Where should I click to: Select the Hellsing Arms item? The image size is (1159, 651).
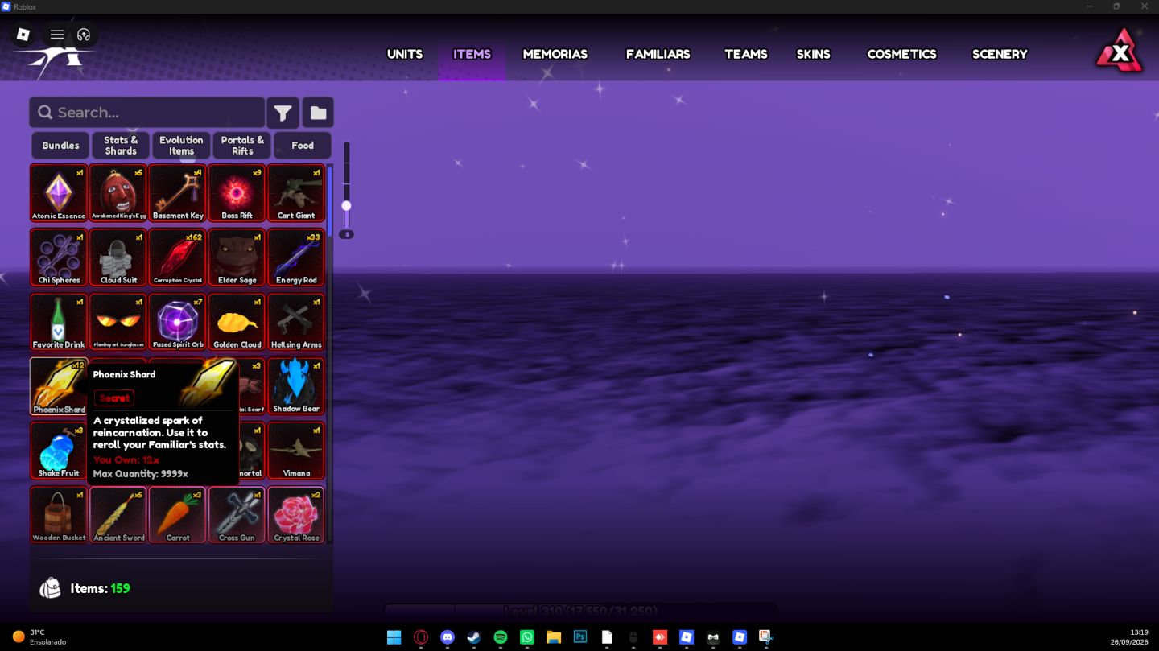[296, 322]
